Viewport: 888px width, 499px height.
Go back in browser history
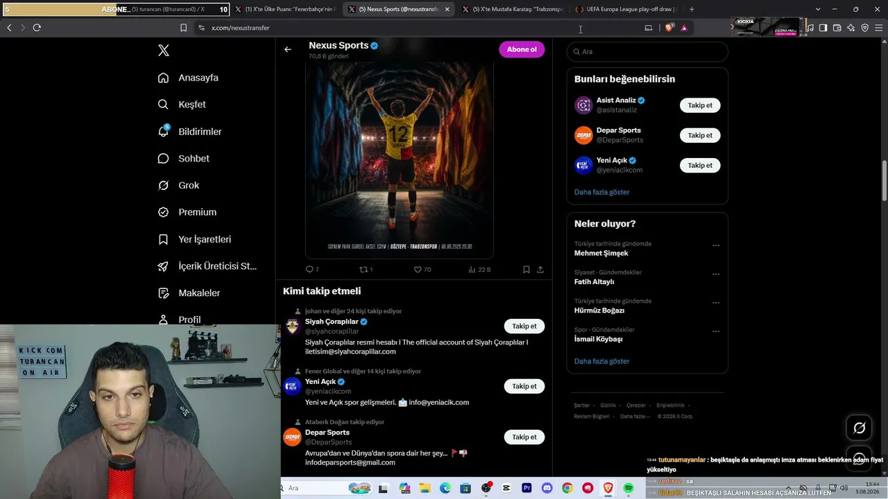[9, 28]
